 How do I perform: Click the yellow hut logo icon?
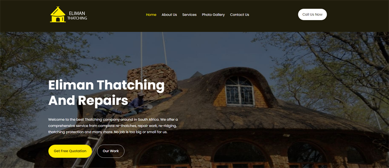[x=58, y=15]
